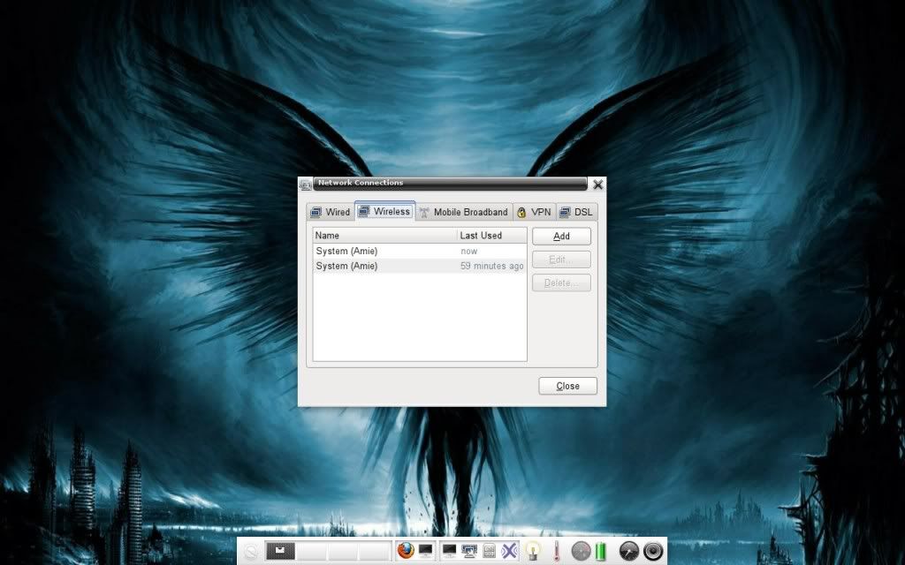Click the DSL tab's icon
This screenshot has width=905, height=565.
[x=565, y=212]
